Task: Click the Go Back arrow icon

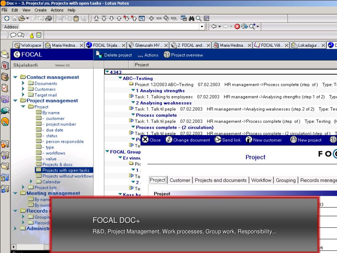Action: 214,26
